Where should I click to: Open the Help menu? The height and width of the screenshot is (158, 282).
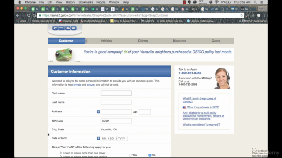[126, 2]
